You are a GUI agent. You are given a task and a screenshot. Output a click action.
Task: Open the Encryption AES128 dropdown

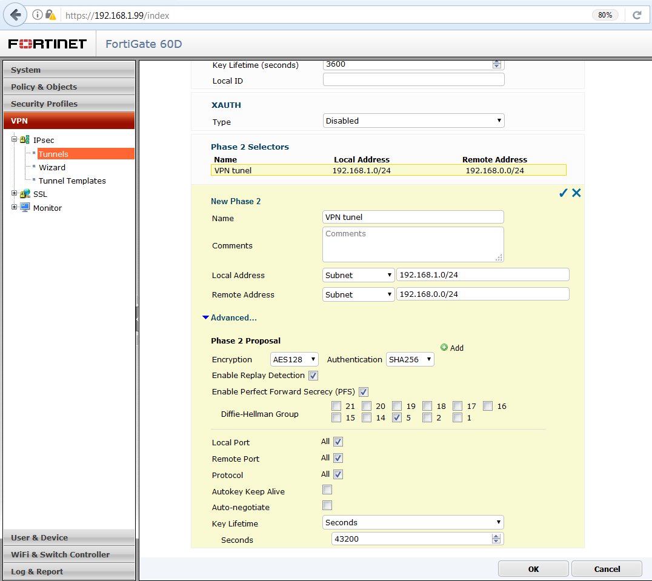(294, 359)
